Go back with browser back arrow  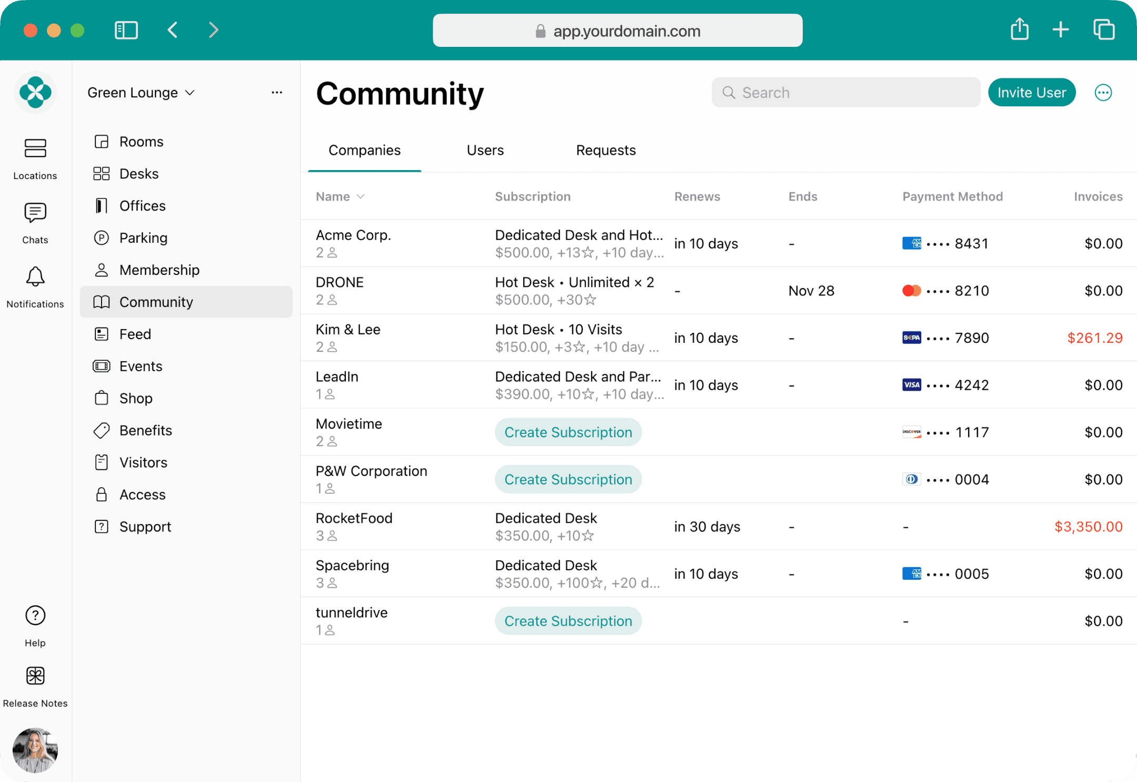pyautogui.click(x=173, y=30)
